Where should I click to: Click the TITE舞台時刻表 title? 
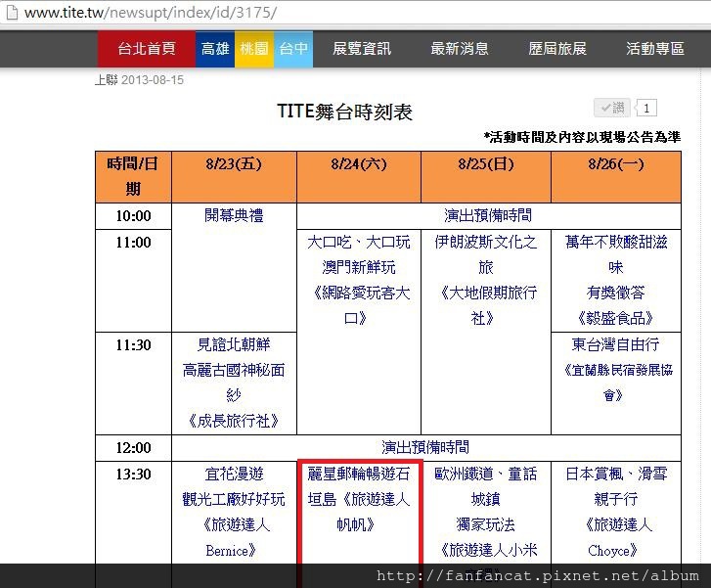344,112
